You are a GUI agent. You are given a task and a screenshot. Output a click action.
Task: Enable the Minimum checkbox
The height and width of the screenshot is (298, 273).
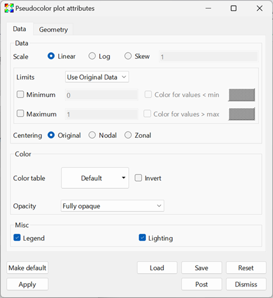[20, 94]
